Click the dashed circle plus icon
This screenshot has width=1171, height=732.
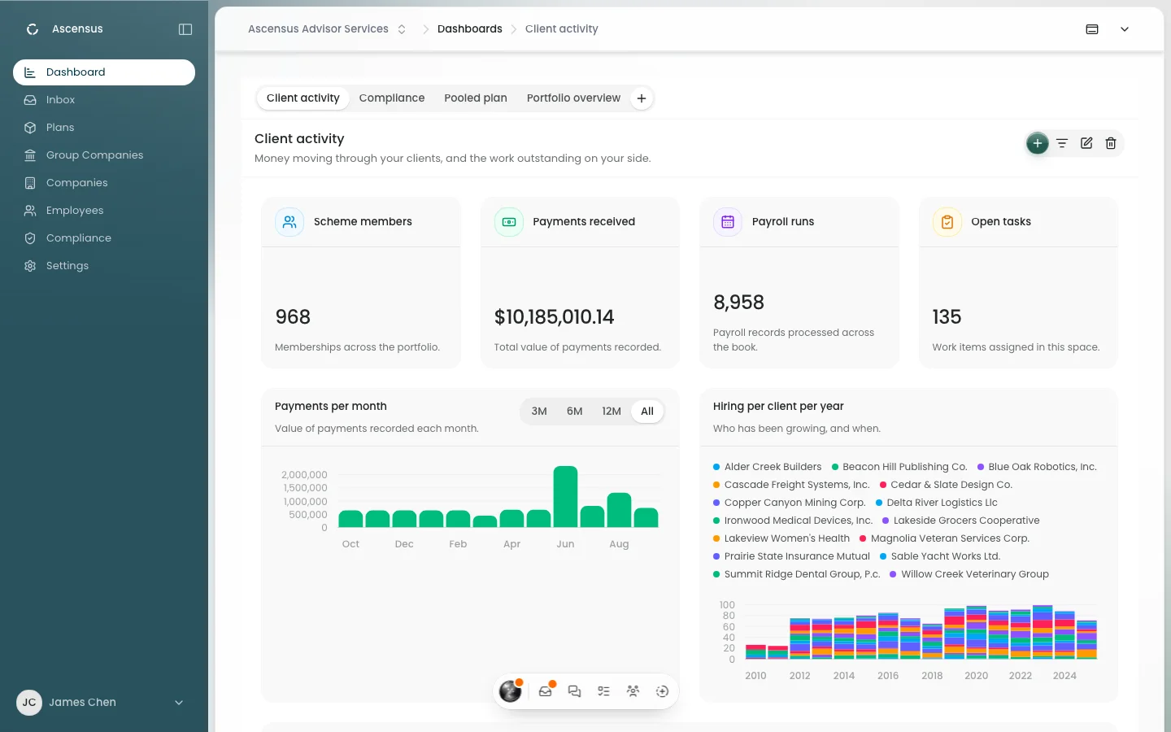(663, 691)
